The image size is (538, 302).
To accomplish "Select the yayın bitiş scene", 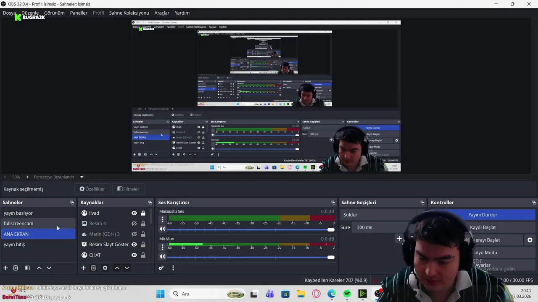I will (38, 245).
